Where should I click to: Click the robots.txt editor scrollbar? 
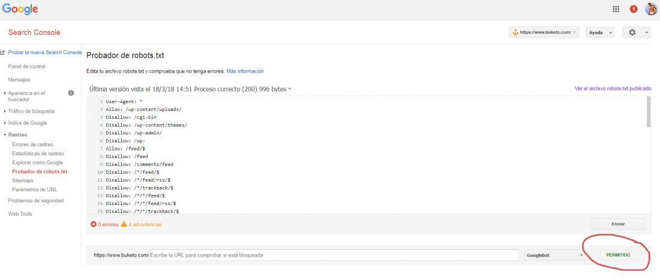(649, 112)
